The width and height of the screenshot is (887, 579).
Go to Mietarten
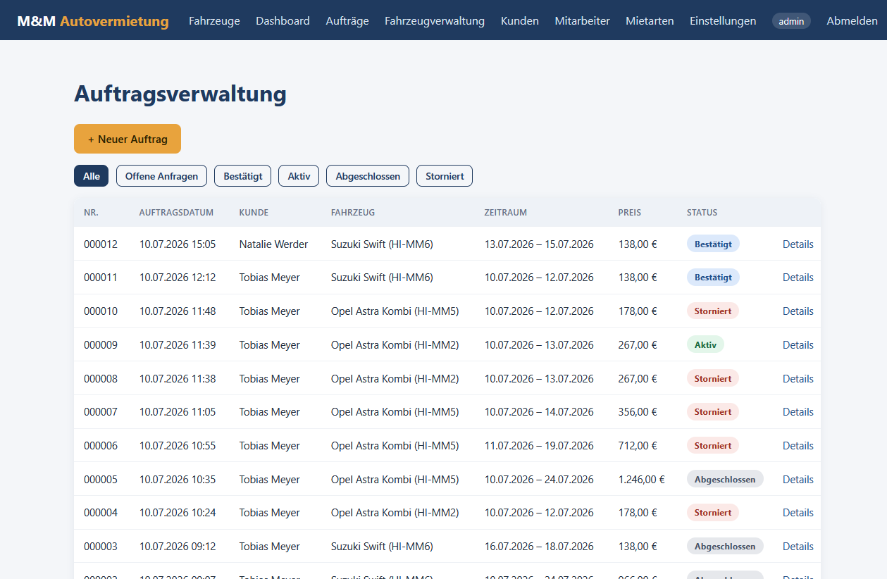[x=650, y=21]
